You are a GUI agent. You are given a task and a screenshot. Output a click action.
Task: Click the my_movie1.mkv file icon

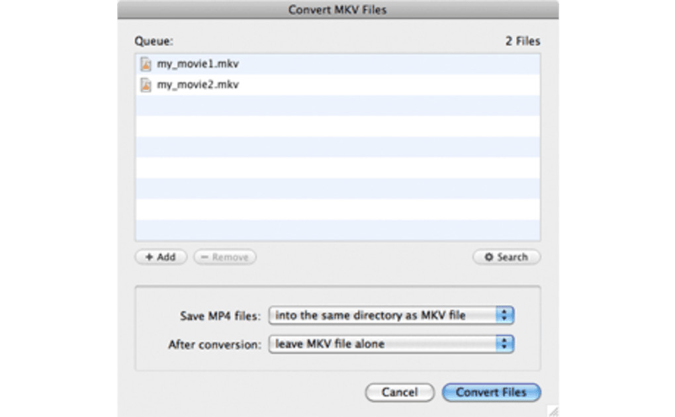[146, 64]
